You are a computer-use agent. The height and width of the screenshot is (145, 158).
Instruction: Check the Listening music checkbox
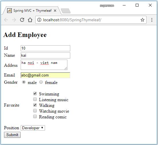coord(35,99)
